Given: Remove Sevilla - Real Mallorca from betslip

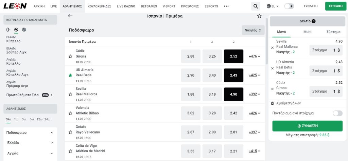Looking at the screenshot, I should pos(272,47).
